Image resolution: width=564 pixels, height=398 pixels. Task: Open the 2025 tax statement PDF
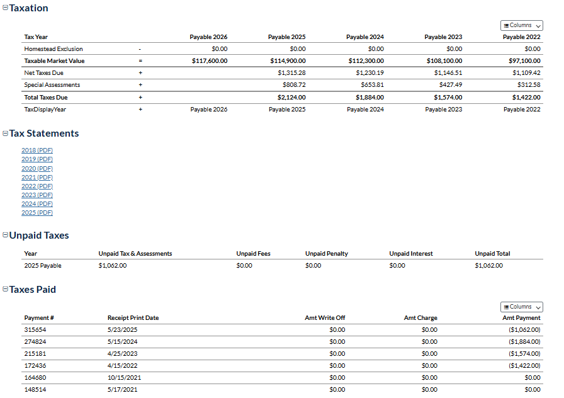click(37, 212)
